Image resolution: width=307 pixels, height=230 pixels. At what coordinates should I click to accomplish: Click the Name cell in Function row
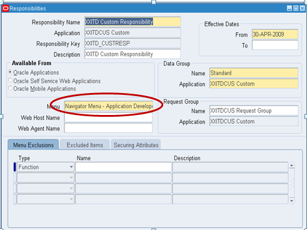[x=123, y=167]
